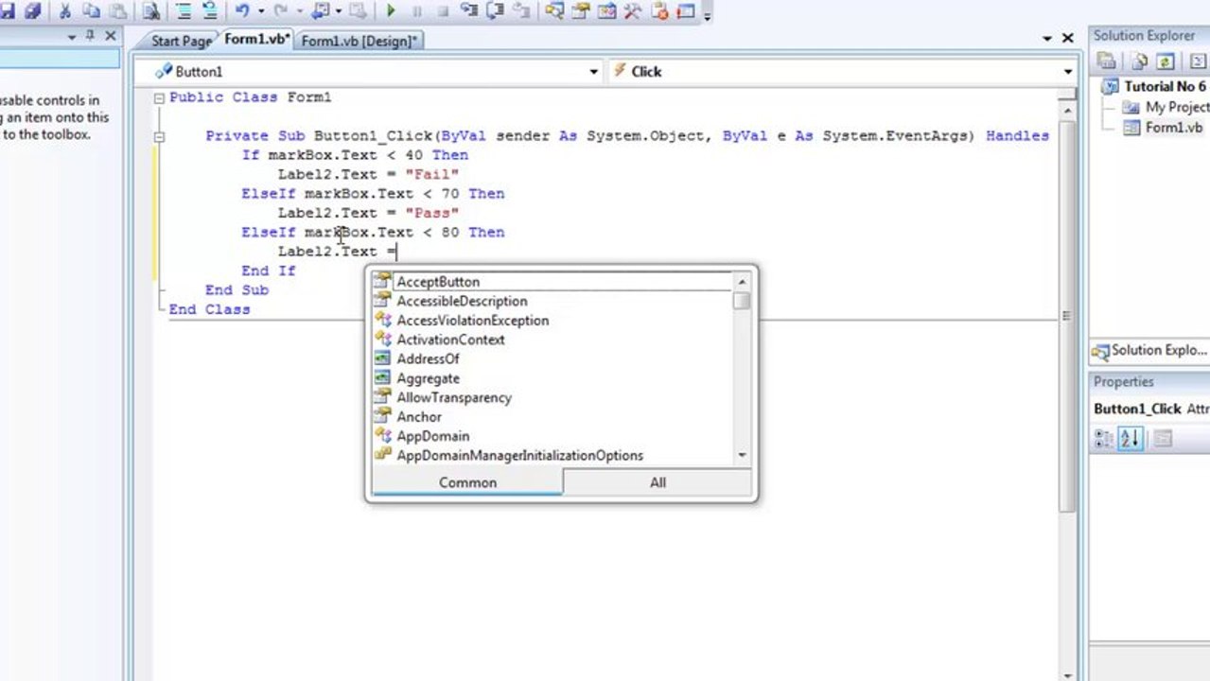Open the Redo history dropdown arrow
Image resolution: width=1210 pixels, height=681 pixels.
[x=300, y=11]
